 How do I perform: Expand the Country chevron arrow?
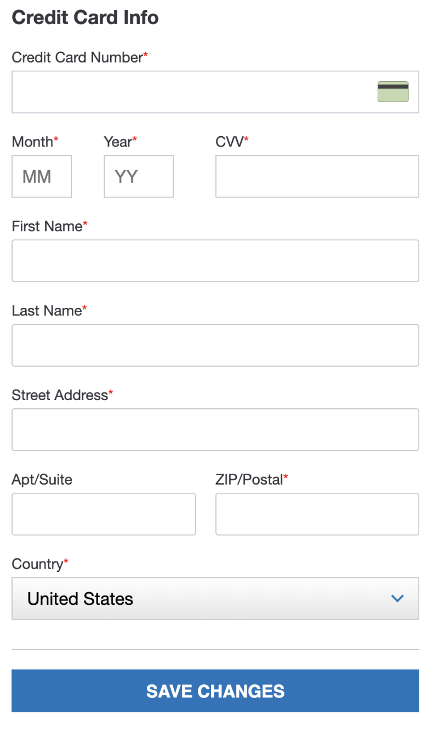(397, 599)
